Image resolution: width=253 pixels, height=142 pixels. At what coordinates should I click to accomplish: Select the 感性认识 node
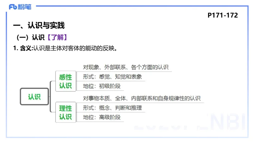[x=65, y=81]
